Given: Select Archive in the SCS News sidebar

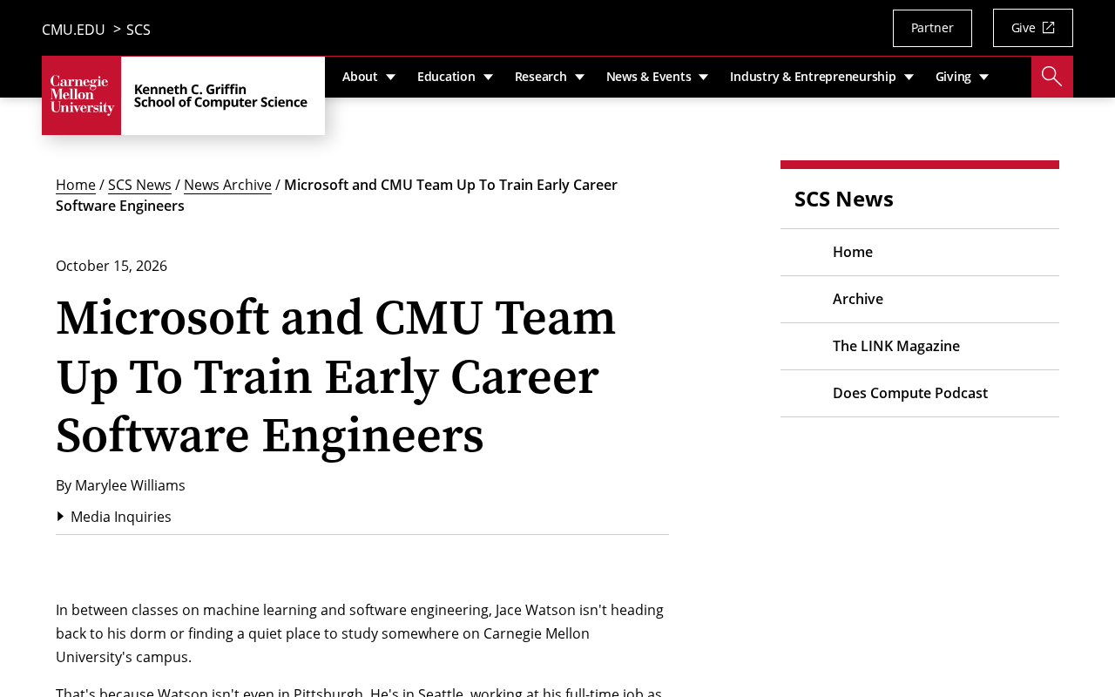Looking at the screenshot, I should pos(920,300).
